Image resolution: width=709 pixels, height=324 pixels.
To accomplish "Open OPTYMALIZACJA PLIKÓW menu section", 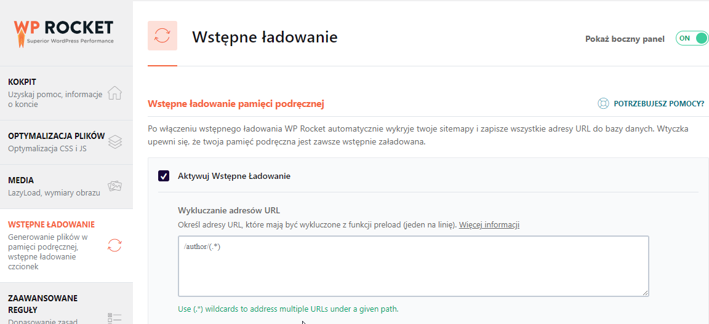I will [66, 142].
